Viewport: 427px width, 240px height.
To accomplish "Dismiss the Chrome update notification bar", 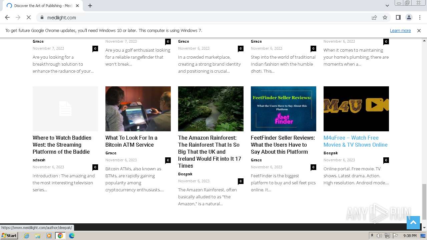I will pyautogui.click(x=419, y=31).
